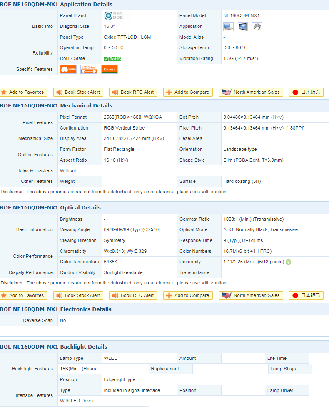The image size is (329, 409).
Task: Click top Book RFQ Alert button
Action: (x=133, y=92)
